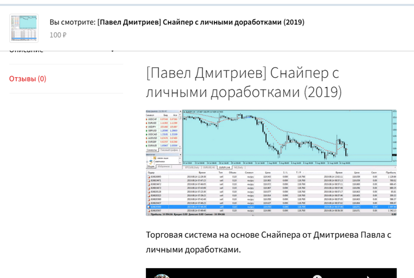Click the embedded video player below description
This screenshot has height=278, width=414.
[x=271, y=273]
